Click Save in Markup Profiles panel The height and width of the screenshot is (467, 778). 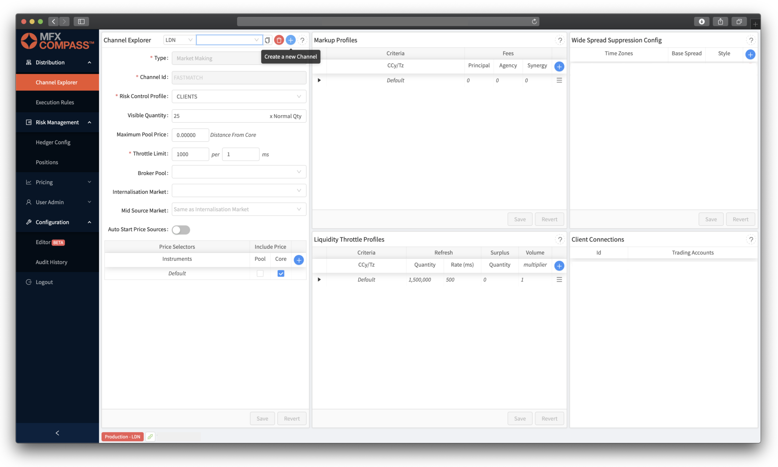(x=520, y=219)
